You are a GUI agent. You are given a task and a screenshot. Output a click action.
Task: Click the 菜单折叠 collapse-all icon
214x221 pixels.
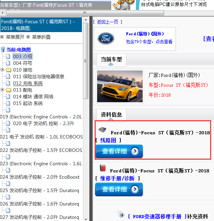(x=28, y=37)
